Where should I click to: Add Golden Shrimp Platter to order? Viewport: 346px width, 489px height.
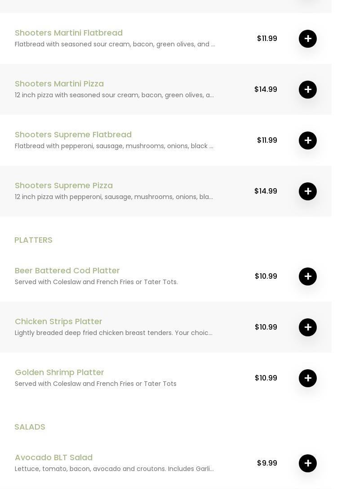coord(308,378)
